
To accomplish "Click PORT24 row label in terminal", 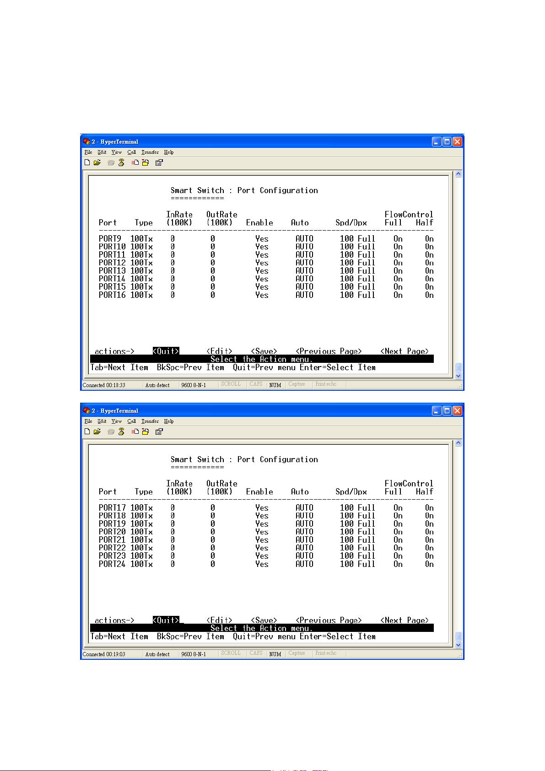I will [x=112, y=564].
